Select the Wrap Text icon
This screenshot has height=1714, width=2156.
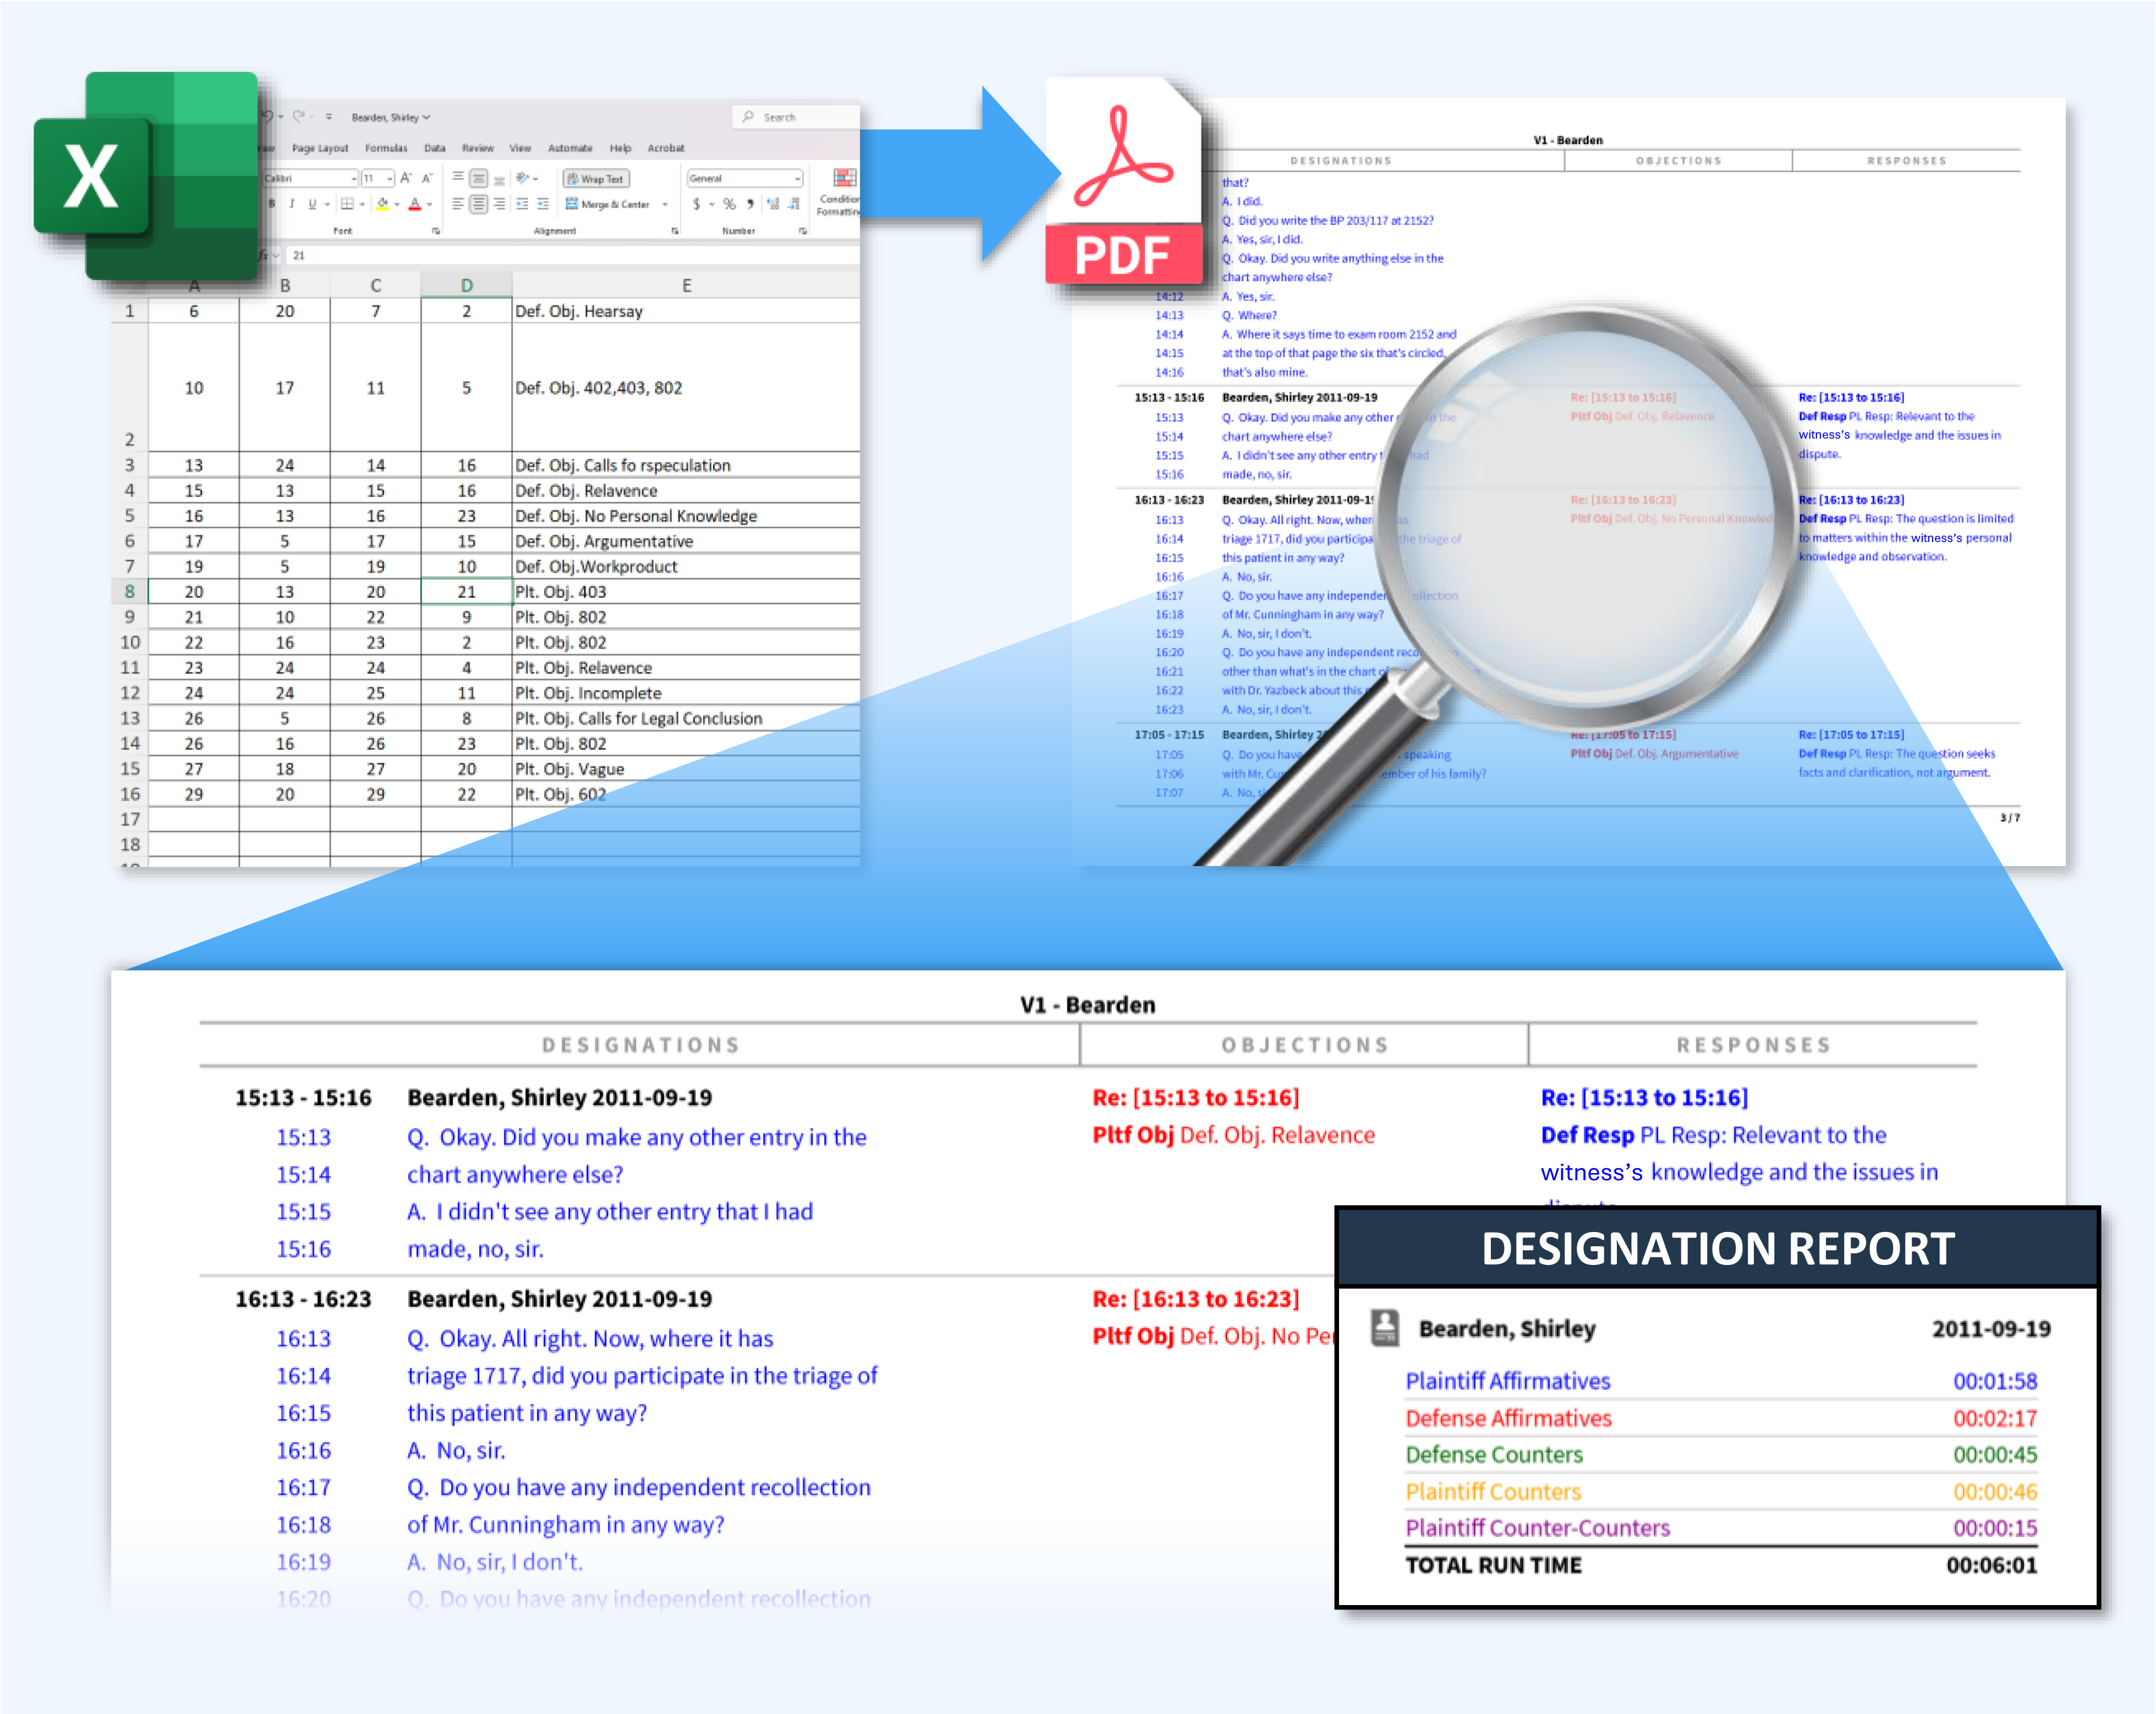click(597, 179)
